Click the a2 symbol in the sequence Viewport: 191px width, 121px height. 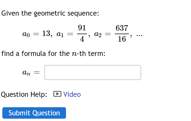point(98,34)
